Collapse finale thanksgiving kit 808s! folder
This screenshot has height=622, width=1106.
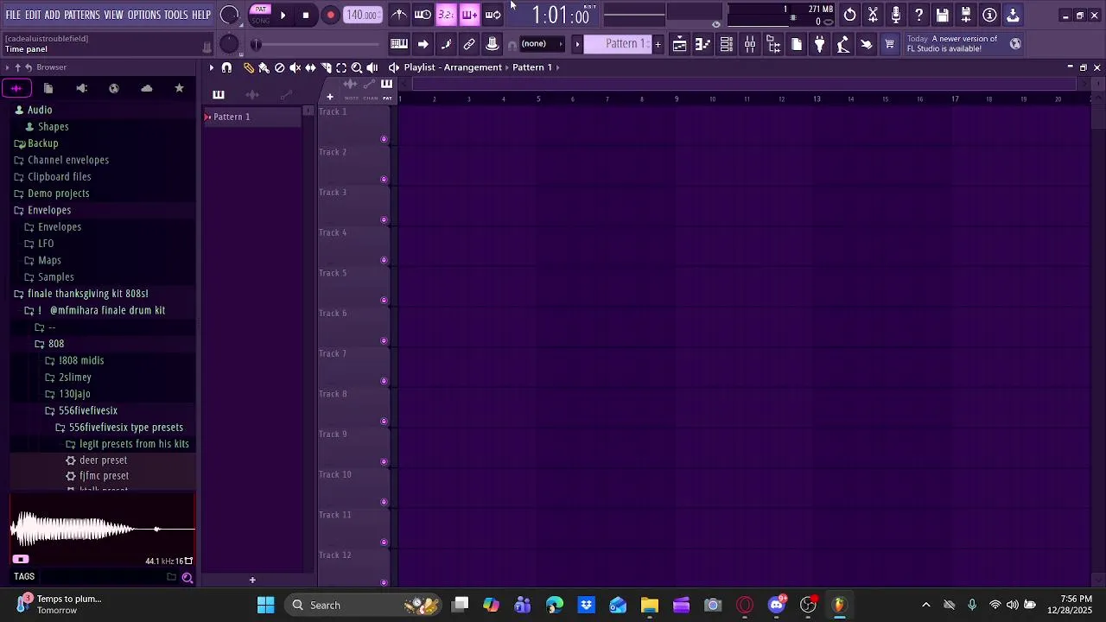80,294
